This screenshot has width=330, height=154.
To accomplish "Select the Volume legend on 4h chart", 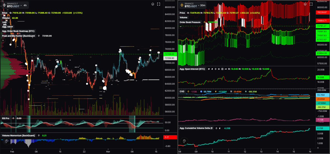I will (x=6, y=18).
